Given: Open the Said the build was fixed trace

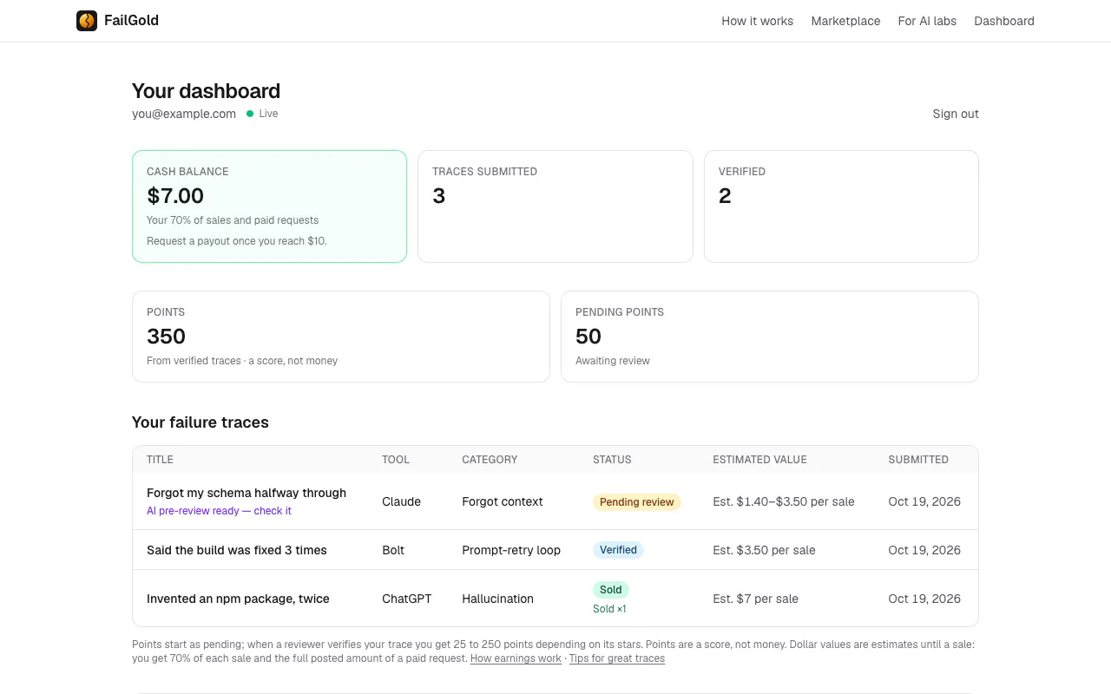Looking at the screenshot, I should (237, 550).
